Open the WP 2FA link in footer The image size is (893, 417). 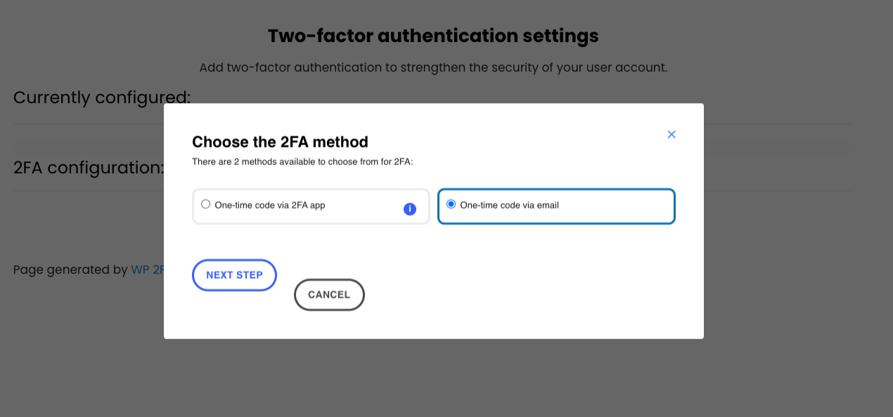(147, 270)
